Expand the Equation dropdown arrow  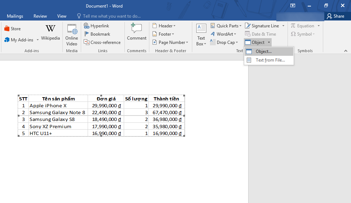tap(319, 26)
